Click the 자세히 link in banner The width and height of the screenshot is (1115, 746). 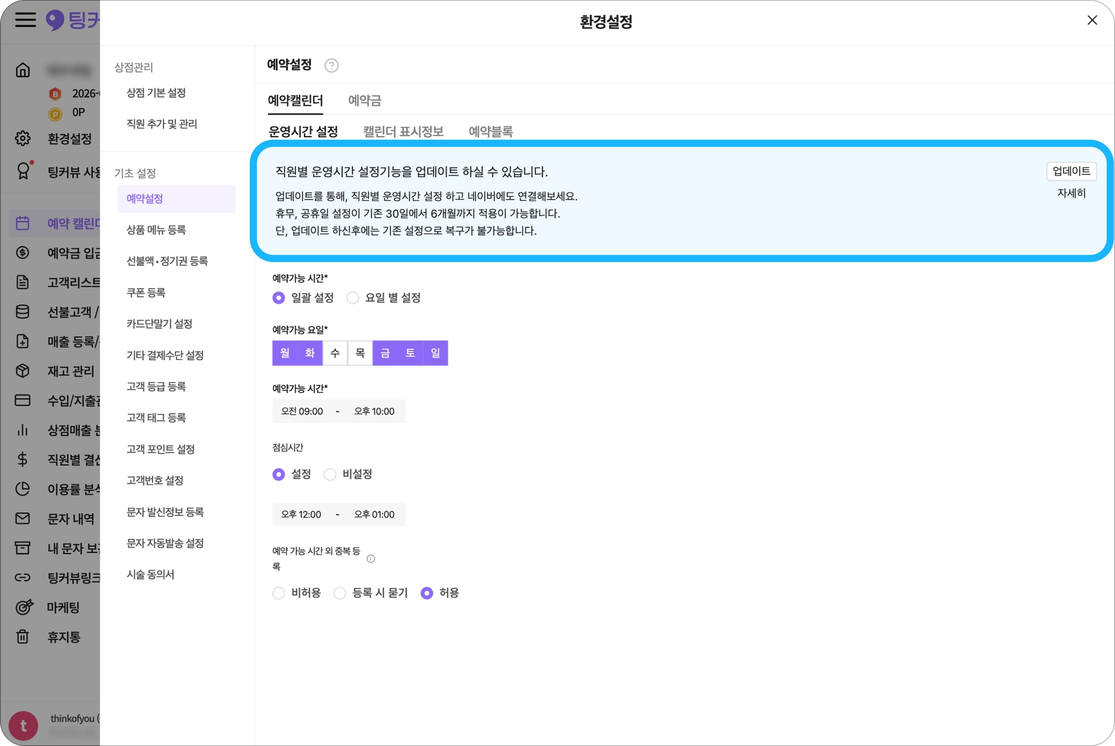pos(1071,193)
